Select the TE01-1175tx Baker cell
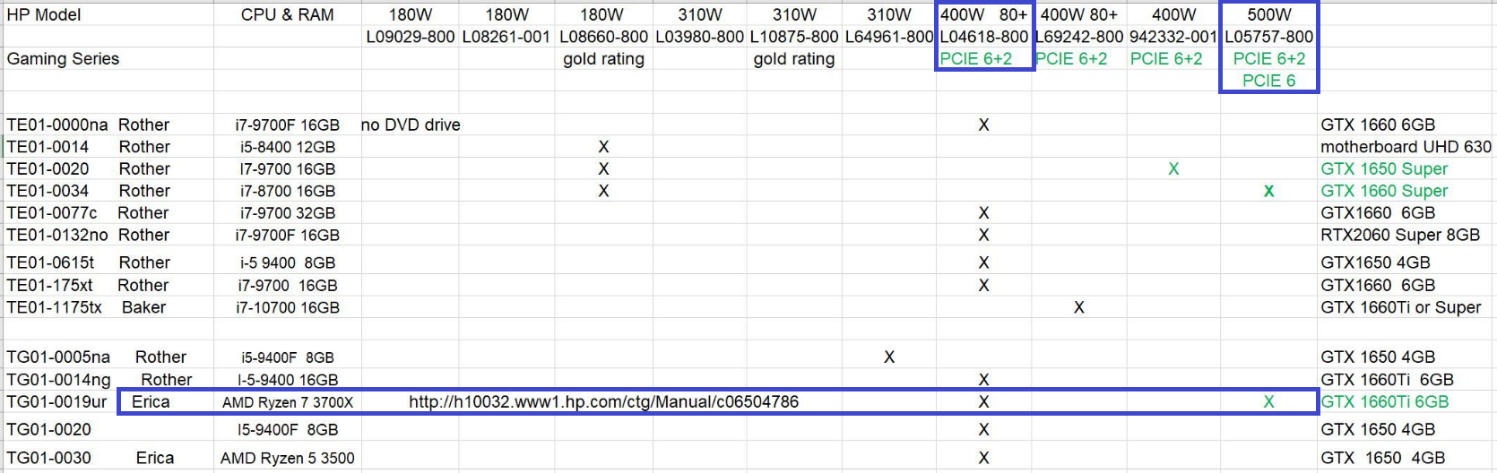 (x=86, y=307)
